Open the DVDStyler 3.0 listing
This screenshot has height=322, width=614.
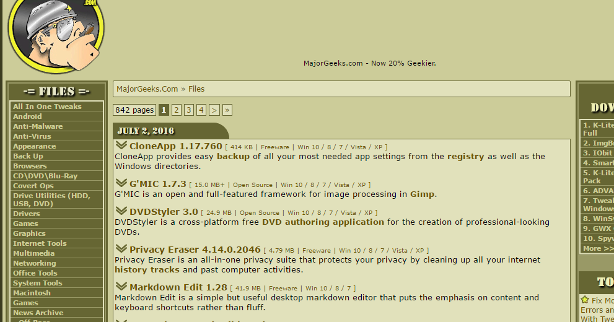pos(164,212)
